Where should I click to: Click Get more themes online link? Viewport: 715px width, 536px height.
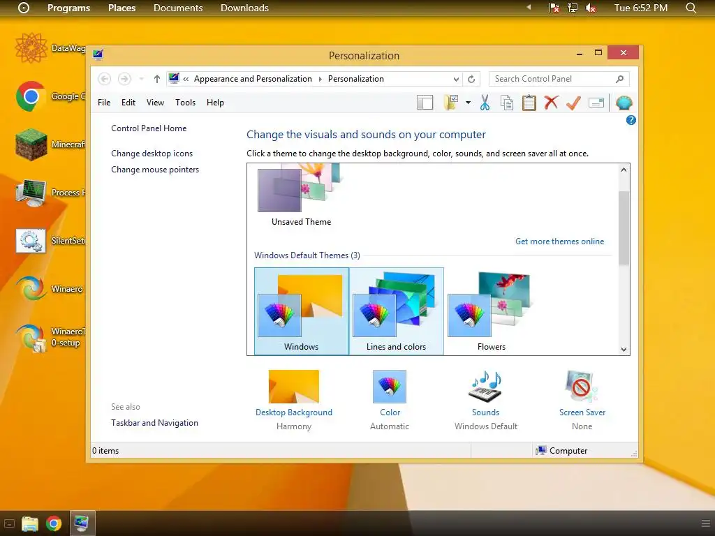point(559,241)
